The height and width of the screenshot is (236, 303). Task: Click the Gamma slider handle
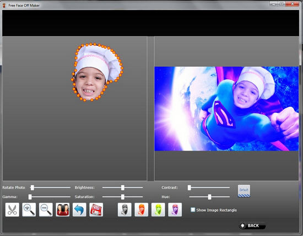click(x=30, y=197)
